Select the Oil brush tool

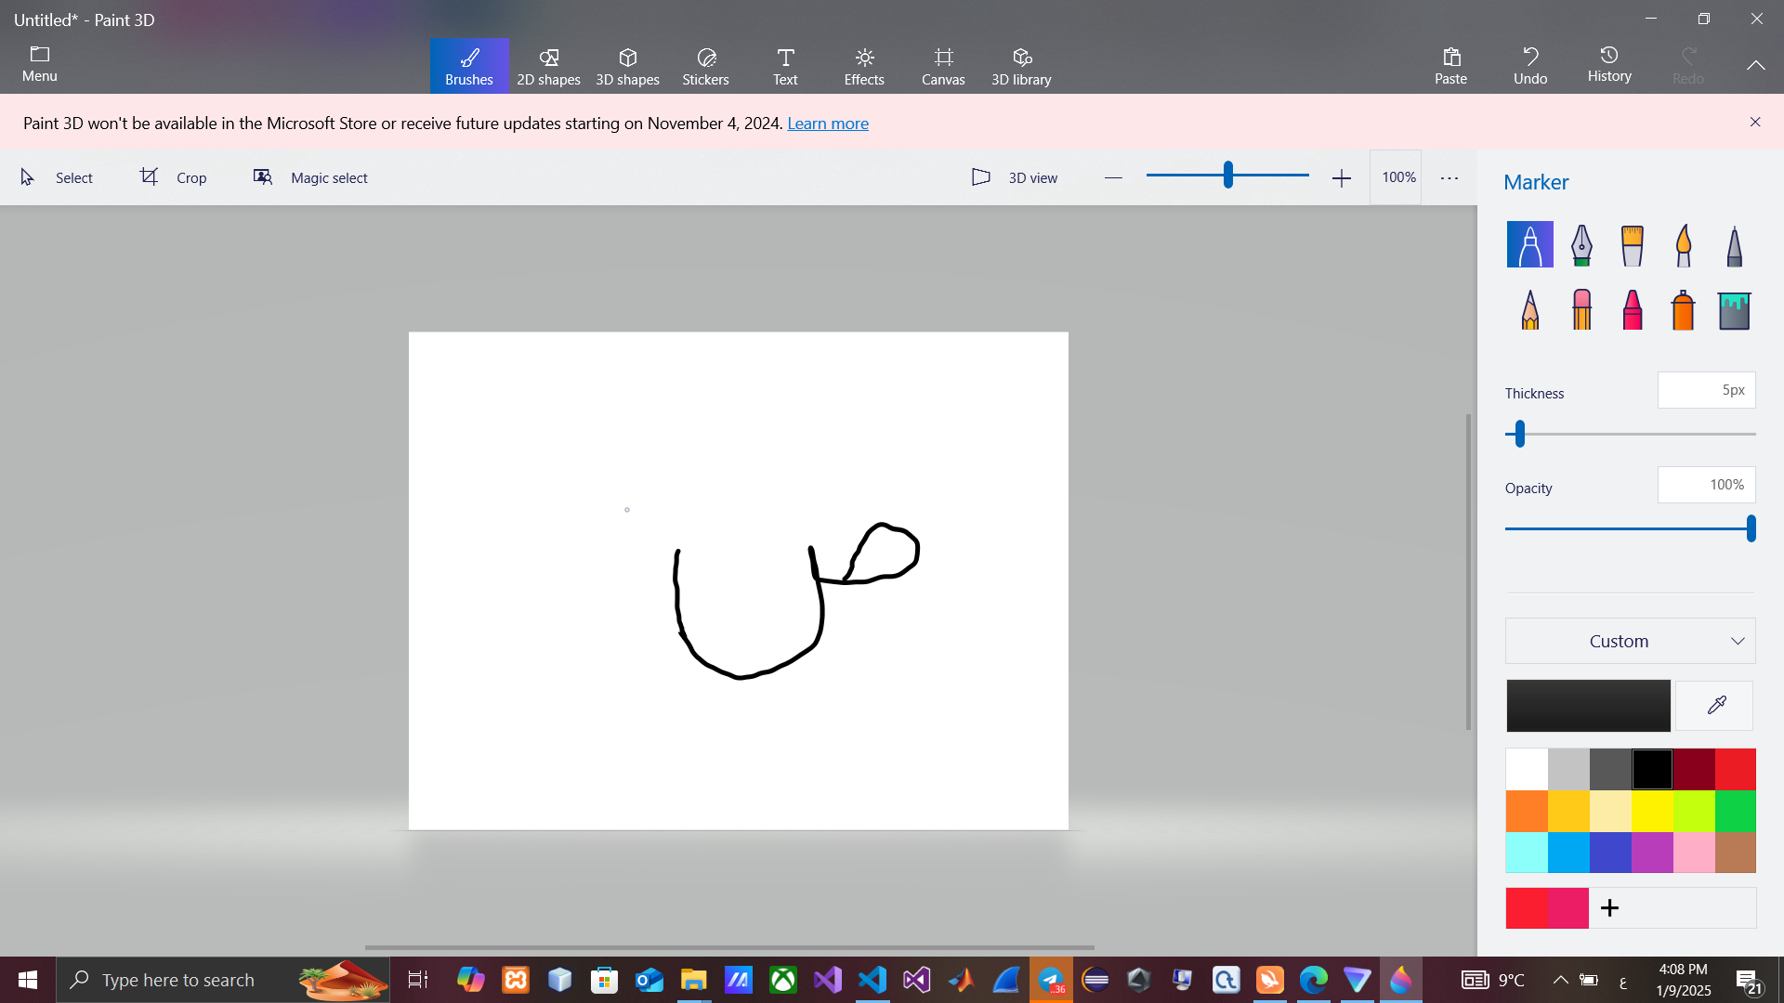tap(1632, 245)
